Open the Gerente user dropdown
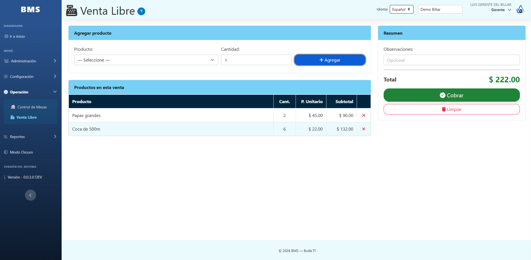Image resolution: width=531 pixels, height=260 pixels. pyautogui.click(x=501, y=10)
